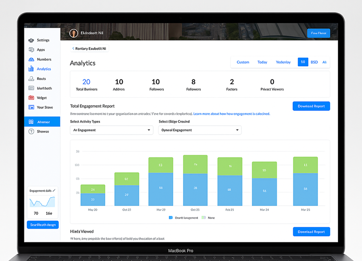This screenshot has height=261, width=362.
Task: Open Settings gear icon in sidebar
Action: [31, 40]
